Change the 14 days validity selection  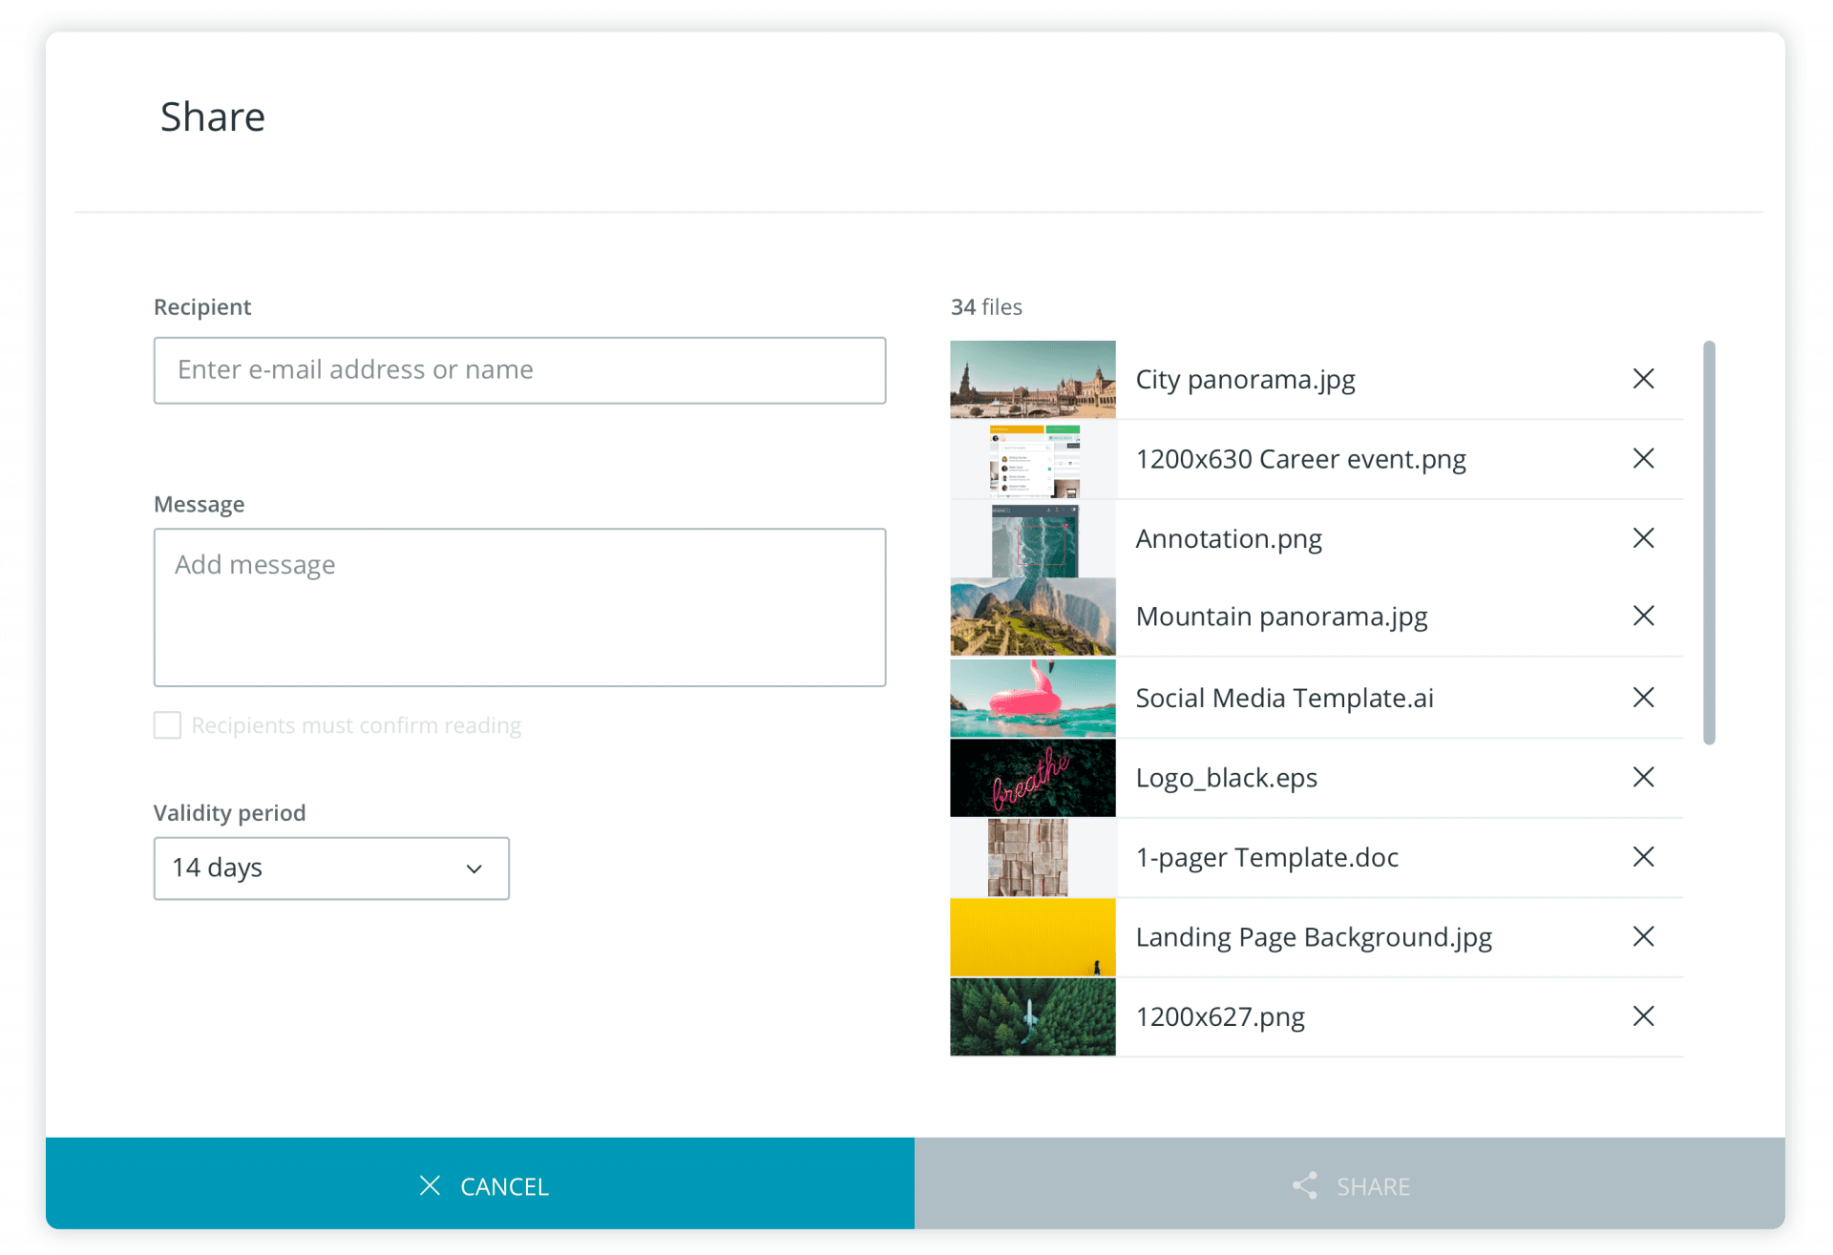tap(331, 868)
